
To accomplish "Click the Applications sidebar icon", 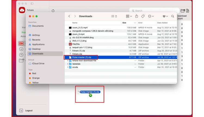I will point(30,44).
